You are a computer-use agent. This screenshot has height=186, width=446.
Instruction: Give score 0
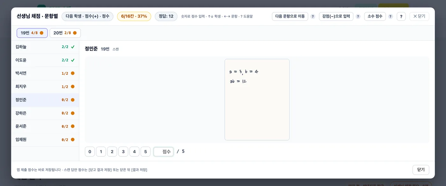(x=90, y=152)
